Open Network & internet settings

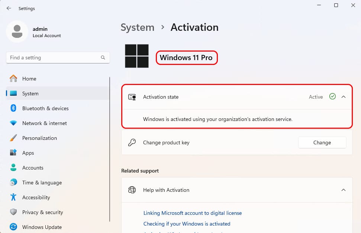coord(58,123)
